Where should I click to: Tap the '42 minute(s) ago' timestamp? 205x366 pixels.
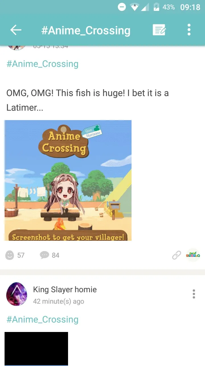[x=59, y=301]
